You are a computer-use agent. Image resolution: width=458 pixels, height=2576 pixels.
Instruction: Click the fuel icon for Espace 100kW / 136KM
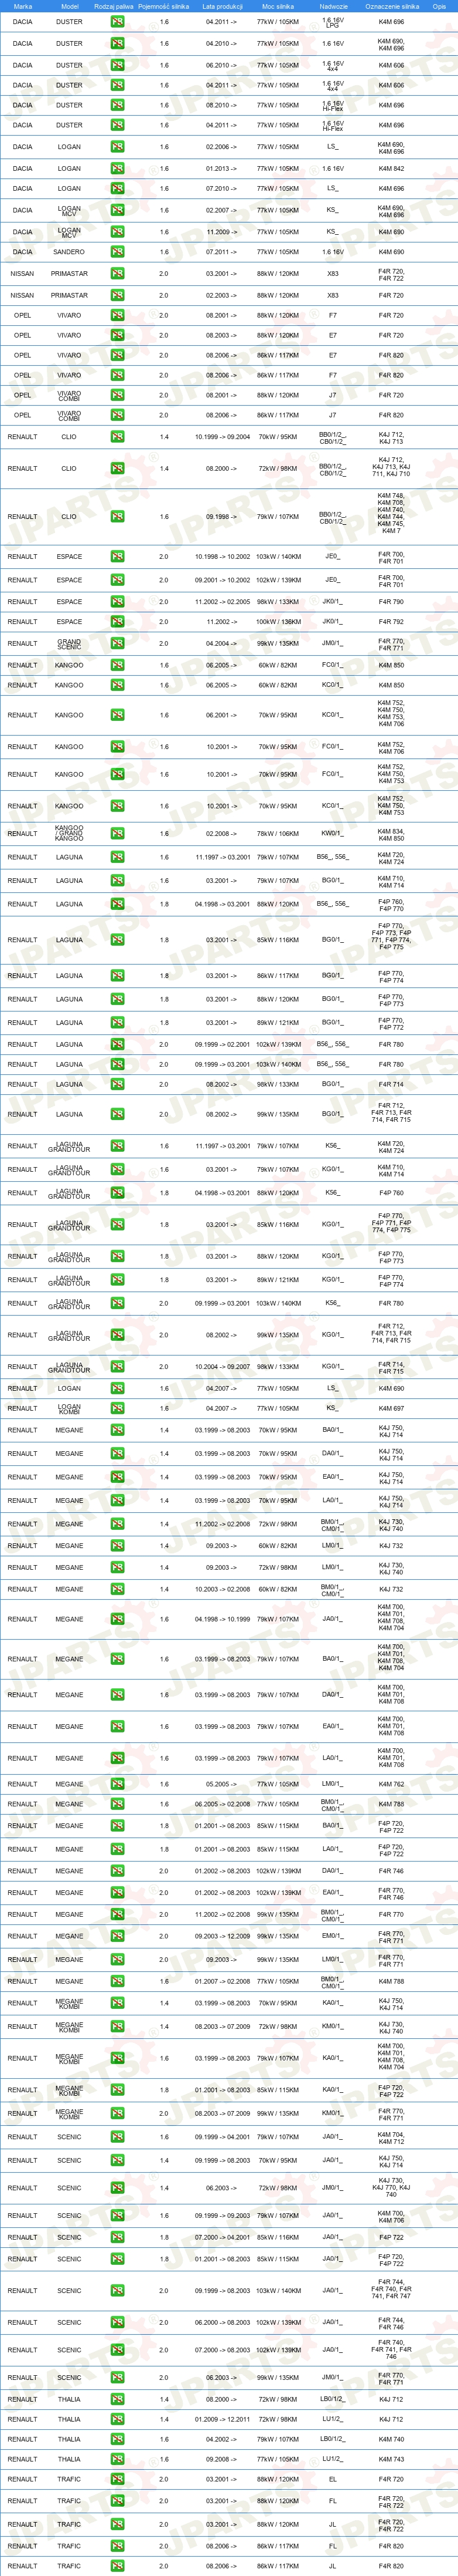[x=117, y=622]
